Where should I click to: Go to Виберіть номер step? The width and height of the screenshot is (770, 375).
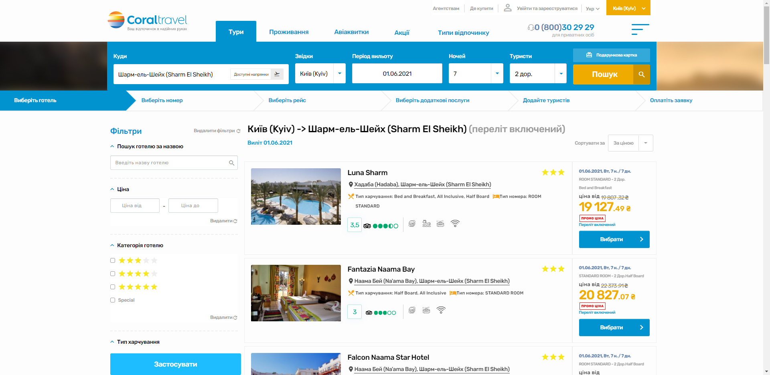162,101
